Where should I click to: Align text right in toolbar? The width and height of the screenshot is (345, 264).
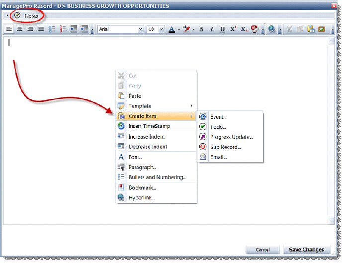(x=30, y=29)
